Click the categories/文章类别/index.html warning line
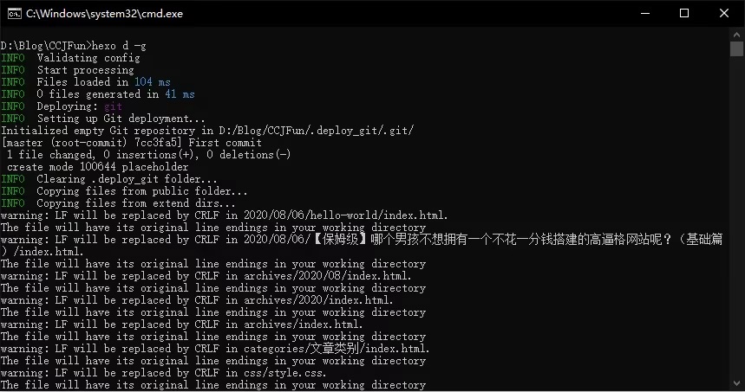 (214, 349)
